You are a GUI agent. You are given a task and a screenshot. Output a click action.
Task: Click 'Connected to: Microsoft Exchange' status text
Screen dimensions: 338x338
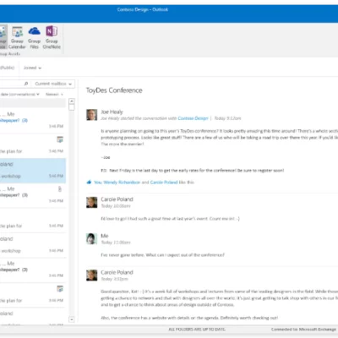coord(303,329)
